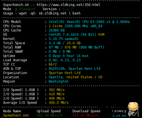Click the oldking.net/350.html URL

point(69,5)
